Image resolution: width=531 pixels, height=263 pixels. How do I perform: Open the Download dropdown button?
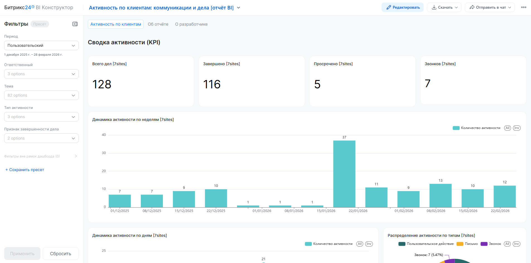click(444, 7)
